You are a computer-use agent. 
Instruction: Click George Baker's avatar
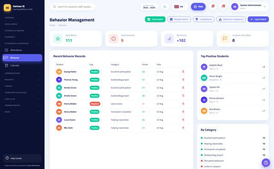(x=59, y=72)
